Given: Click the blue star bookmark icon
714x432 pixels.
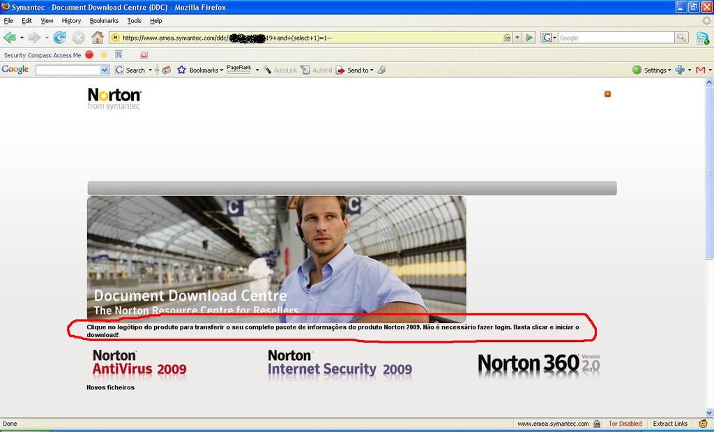Looking at the screenshot, I should click(x=182, y=70).
